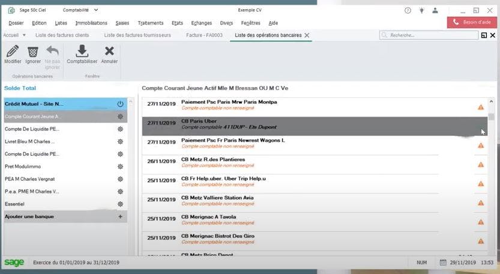
Task: Open the help question mark icon
Action: [x=408, y=10]
